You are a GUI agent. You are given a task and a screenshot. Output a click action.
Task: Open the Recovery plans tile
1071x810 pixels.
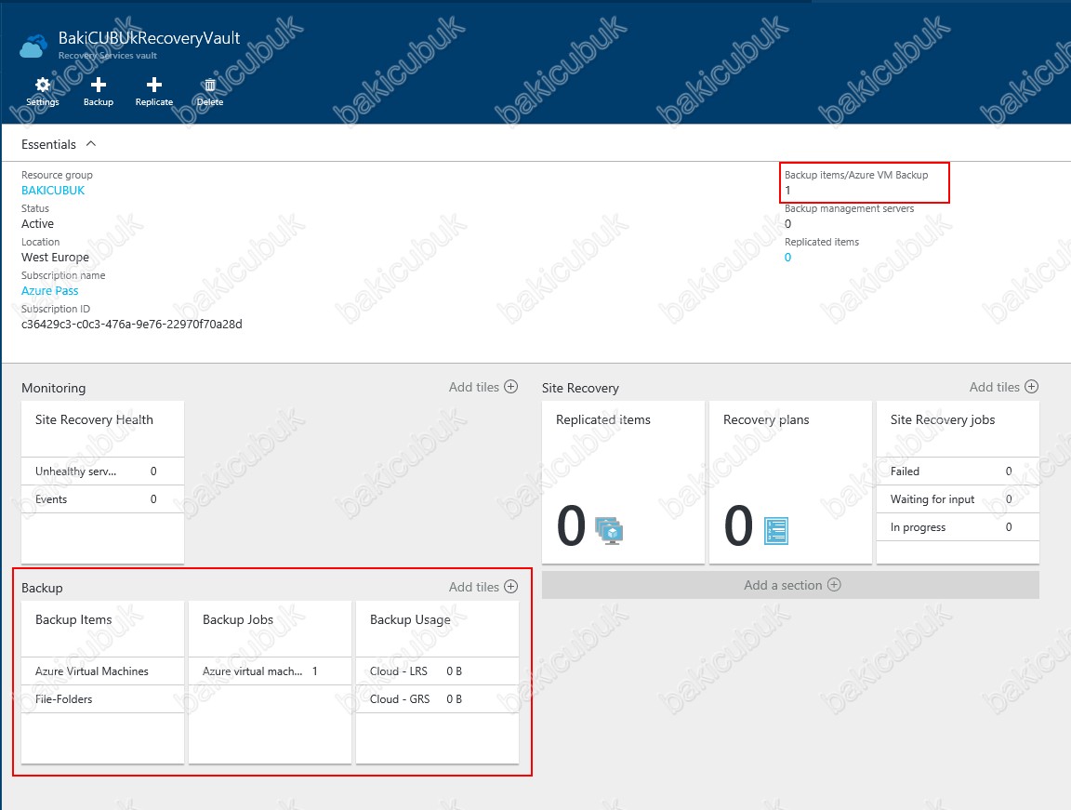(790, 482)
